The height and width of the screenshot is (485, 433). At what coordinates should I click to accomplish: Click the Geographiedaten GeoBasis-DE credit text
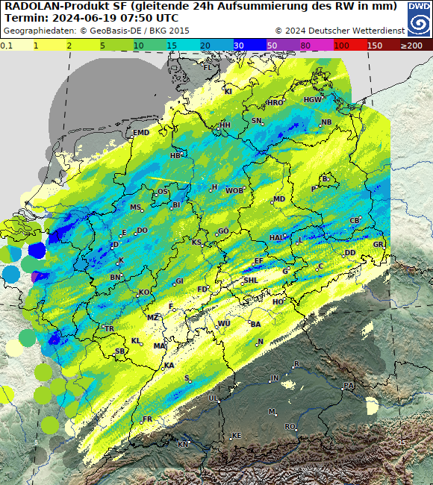click(96, 31)
